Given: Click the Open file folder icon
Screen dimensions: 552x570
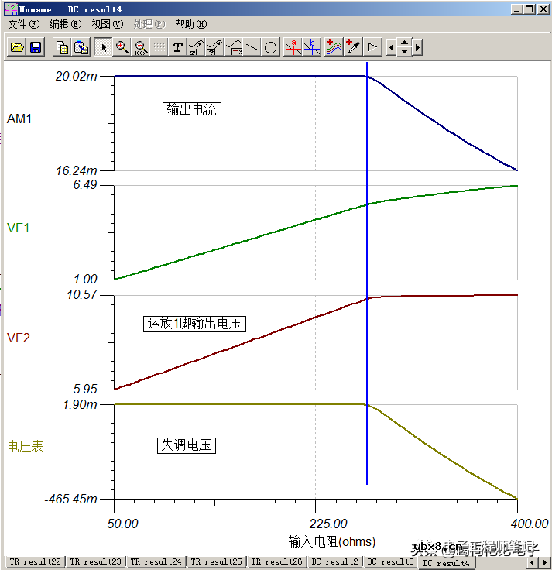Looking at the screenshot, I should tap(16, 47).
